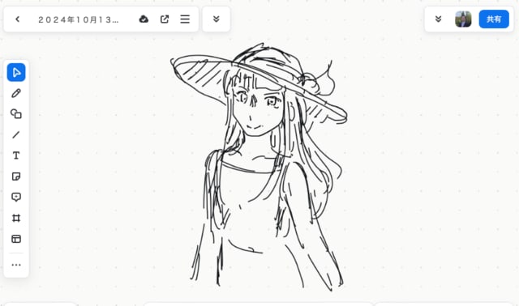The width and height of the screenshot is (519, 306).
Task: Select the section layout tool
Action: click(x=16, y=239)
